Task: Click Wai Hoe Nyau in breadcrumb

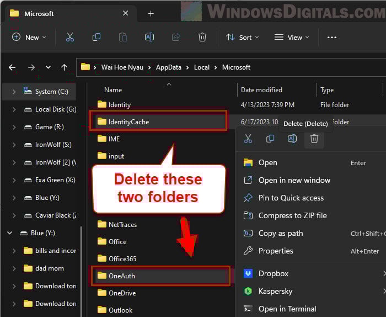Action: point(122,67)
